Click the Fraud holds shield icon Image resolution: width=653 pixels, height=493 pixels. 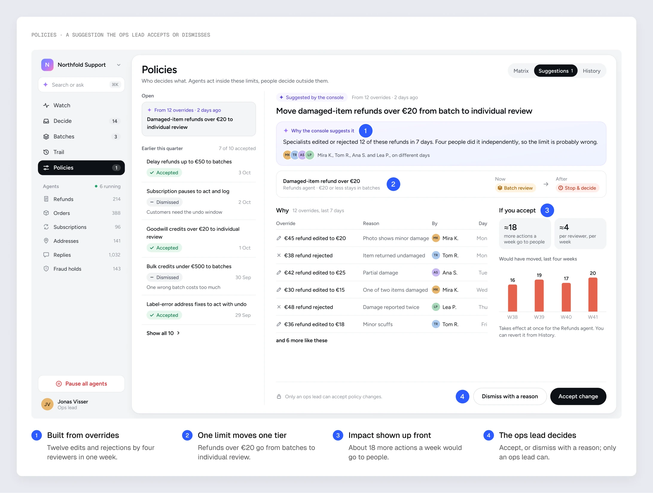pyautogui.click(x=46, y=269)
